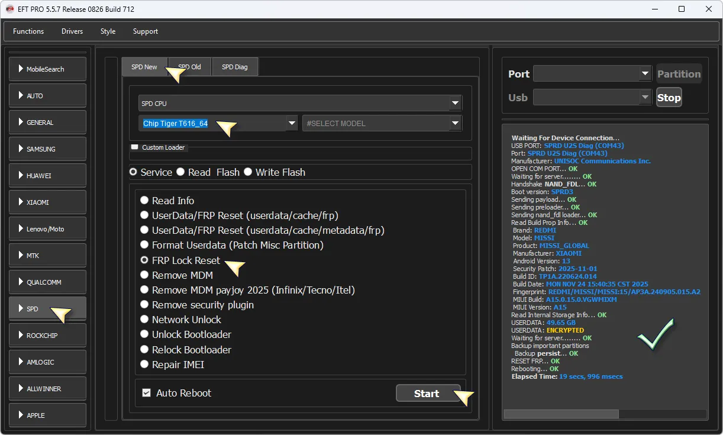Screen dimensions: 723x435
Task: Select UserData/FRP Reset with metadata option
Action: click(x=144, y=230)
